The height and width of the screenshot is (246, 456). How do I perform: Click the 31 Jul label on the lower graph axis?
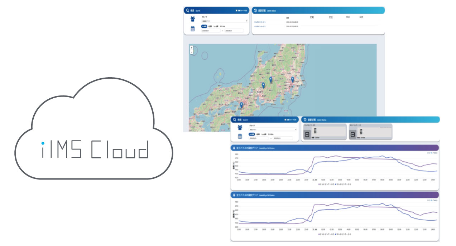coord(315,230)
